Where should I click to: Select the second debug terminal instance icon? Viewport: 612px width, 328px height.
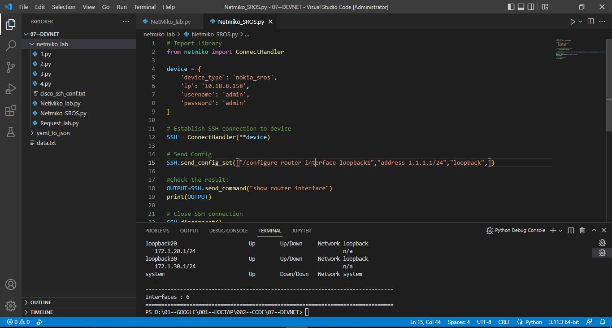coord(602,253)
